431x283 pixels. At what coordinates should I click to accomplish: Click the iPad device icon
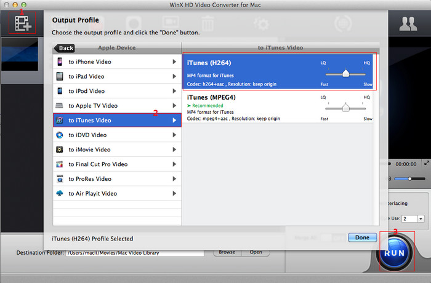click(x=60, y=76)
